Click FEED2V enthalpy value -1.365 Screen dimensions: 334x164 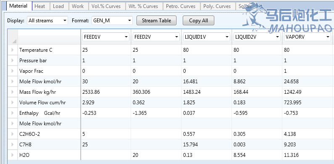140,113
